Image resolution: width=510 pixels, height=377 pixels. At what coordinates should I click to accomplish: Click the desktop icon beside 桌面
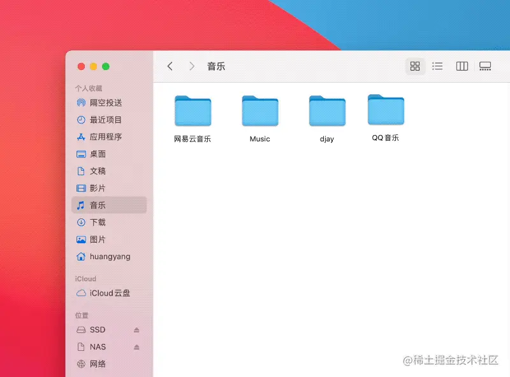coord(81,154)
